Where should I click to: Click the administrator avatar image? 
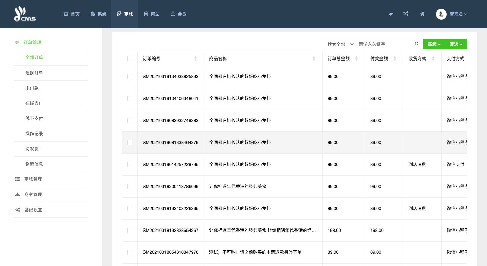pyautogui.click(x=441, y=14)
